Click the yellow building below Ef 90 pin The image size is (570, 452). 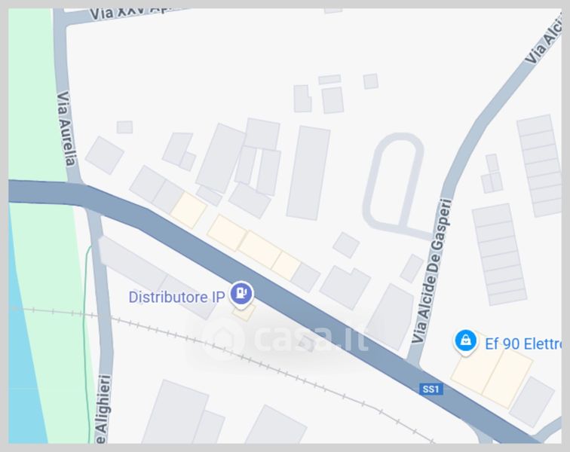492,374
